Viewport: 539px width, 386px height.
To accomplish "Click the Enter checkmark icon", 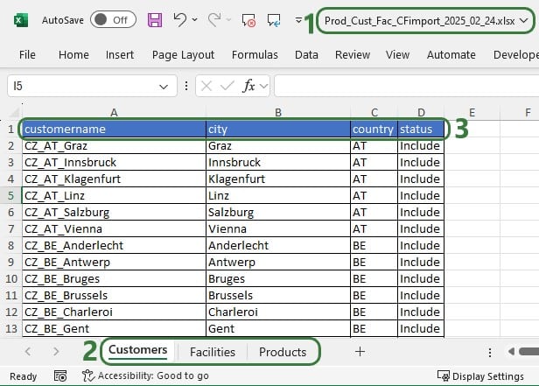I will 227,86.
